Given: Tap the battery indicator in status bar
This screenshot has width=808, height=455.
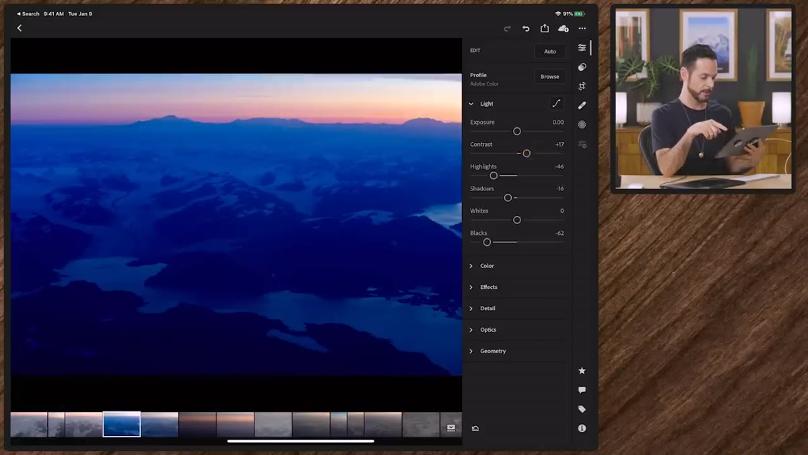Looking at the screenshot, I should click(x=579, y=13).
